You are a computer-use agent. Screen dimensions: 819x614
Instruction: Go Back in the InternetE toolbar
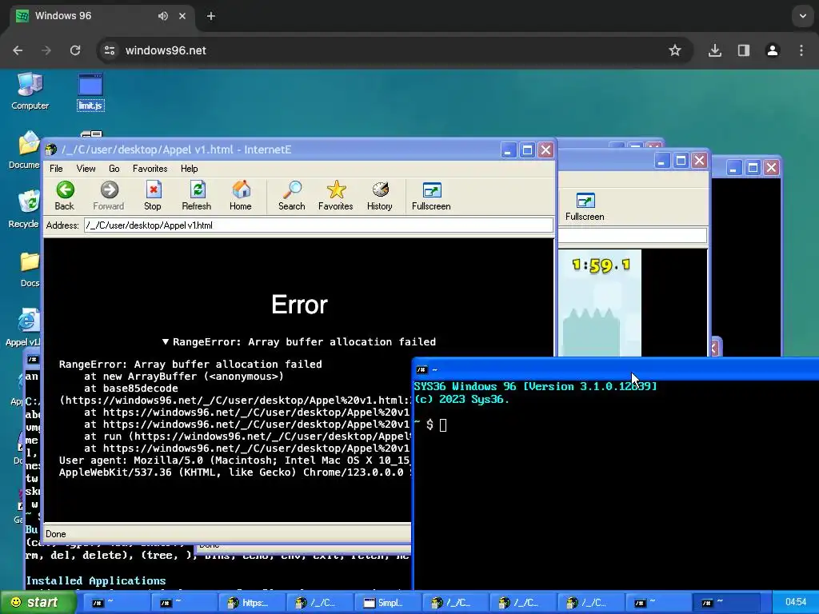click(x=65, y=196)
